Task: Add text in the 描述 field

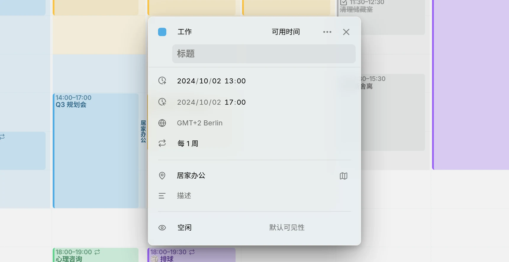Action: tap(184, 196)
